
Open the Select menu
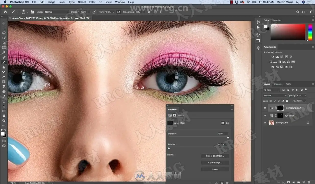point(82,2)
